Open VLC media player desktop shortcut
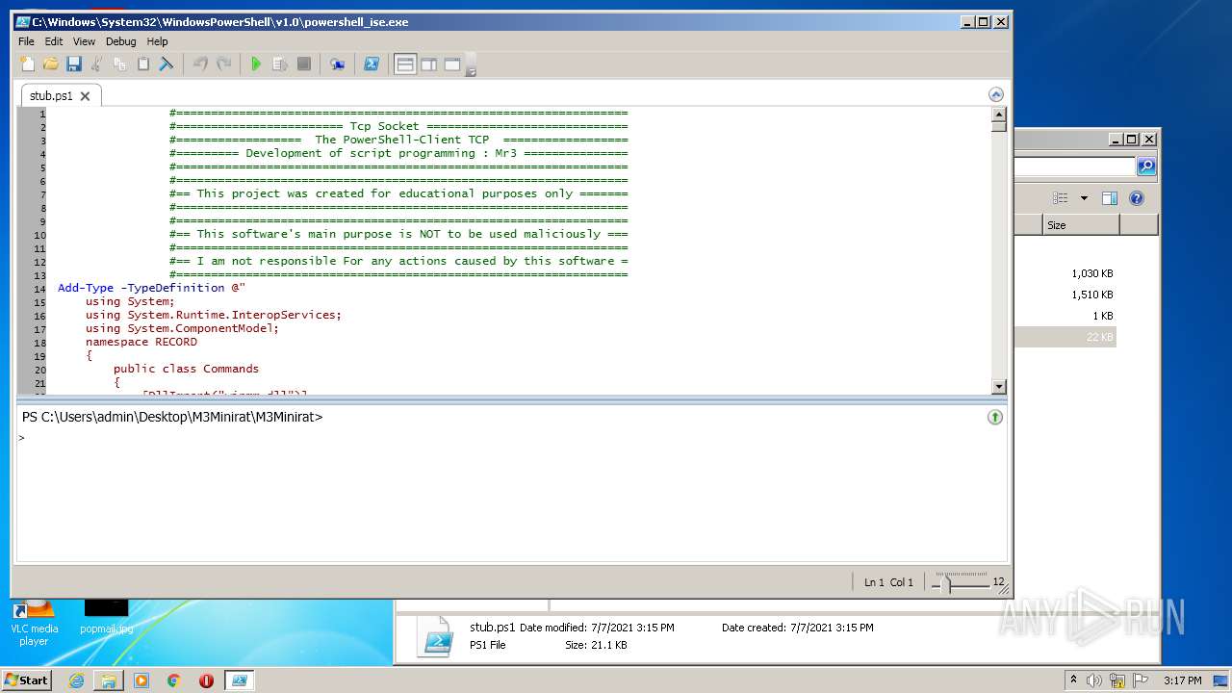The image size is (1232, 693). (x=34, y=622)
